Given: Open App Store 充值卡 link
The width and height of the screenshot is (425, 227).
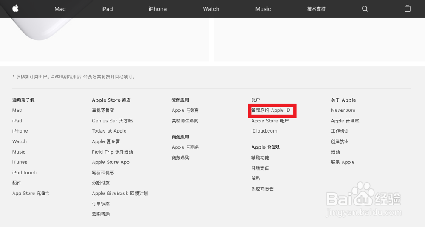Looking at the screenshot, I should pyautogui.click(x=31, y=194).
